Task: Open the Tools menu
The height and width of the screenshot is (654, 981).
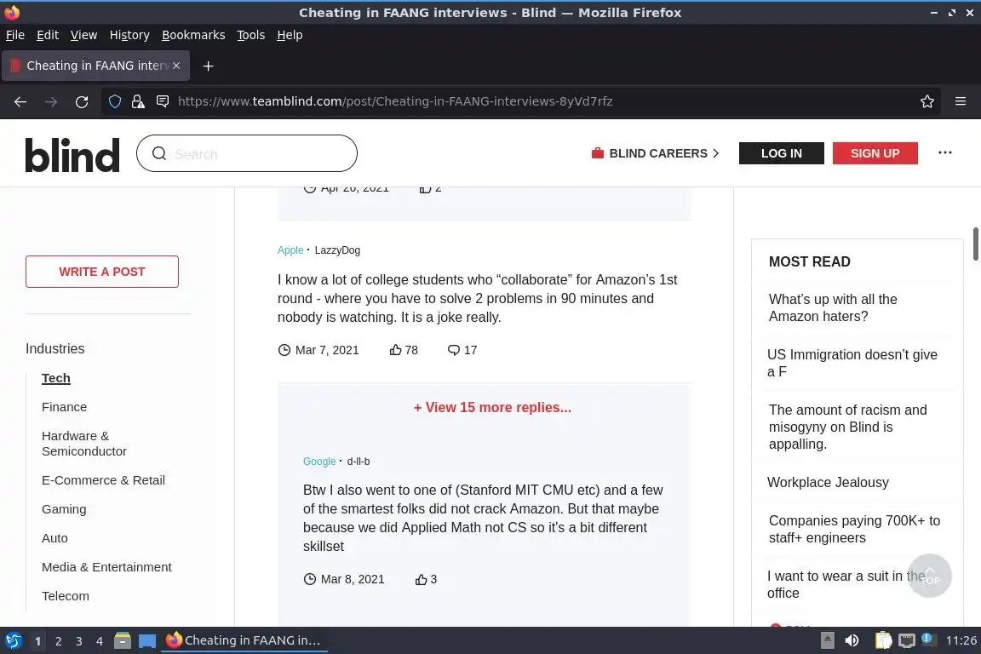Action: pyautogui.click(x=251, y=35)
